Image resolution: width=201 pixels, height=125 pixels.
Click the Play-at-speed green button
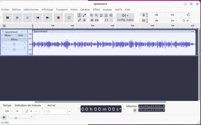click(4, 117)
